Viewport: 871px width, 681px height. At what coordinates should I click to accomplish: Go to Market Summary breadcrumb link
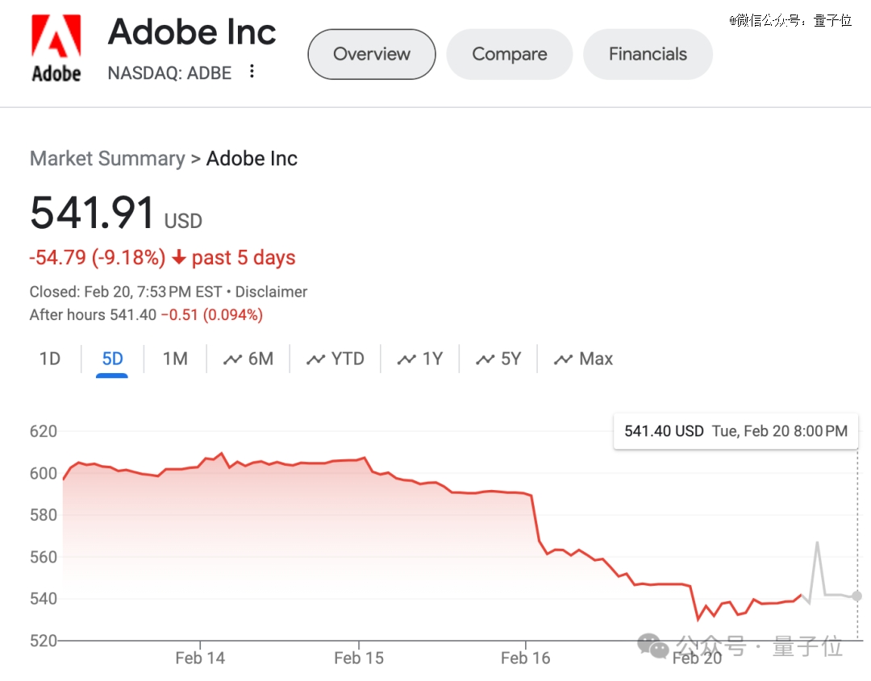click(x=107, y=159)
